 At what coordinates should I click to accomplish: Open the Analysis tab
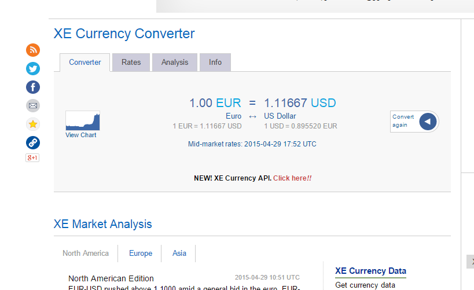pyautogui.click(x=175, y=63)
